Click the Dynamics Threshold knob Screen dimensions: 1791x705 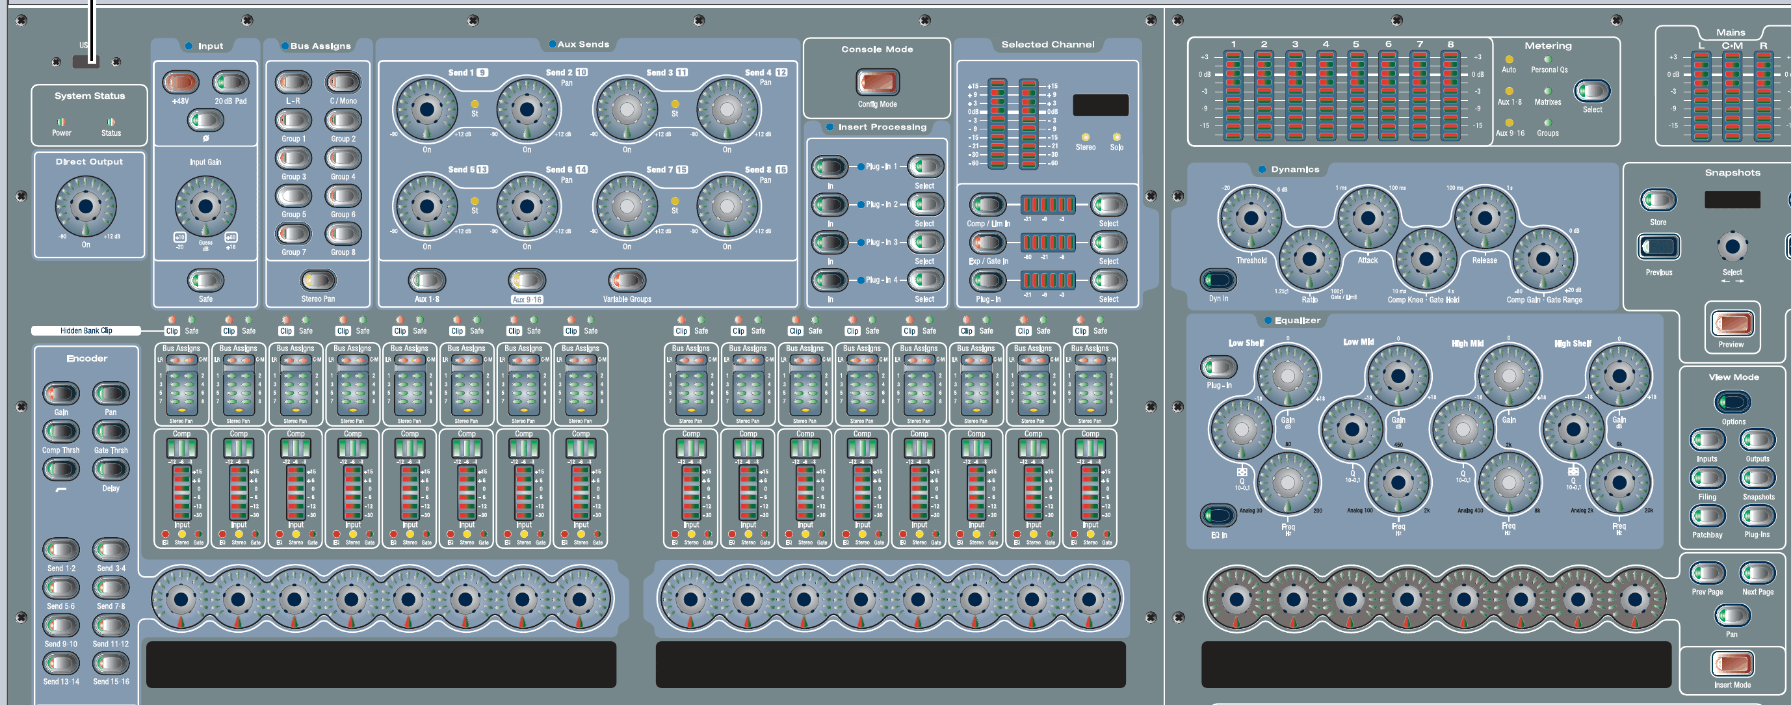point(1251,219)
